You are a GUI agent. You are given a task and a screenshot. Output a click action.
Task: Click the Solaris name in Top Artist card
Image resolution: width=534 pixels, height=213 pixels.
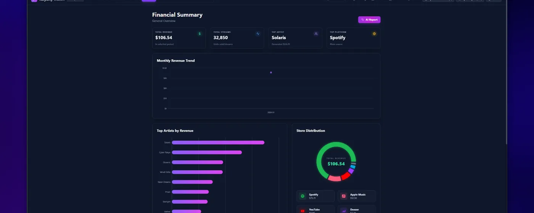coord(279,38)
